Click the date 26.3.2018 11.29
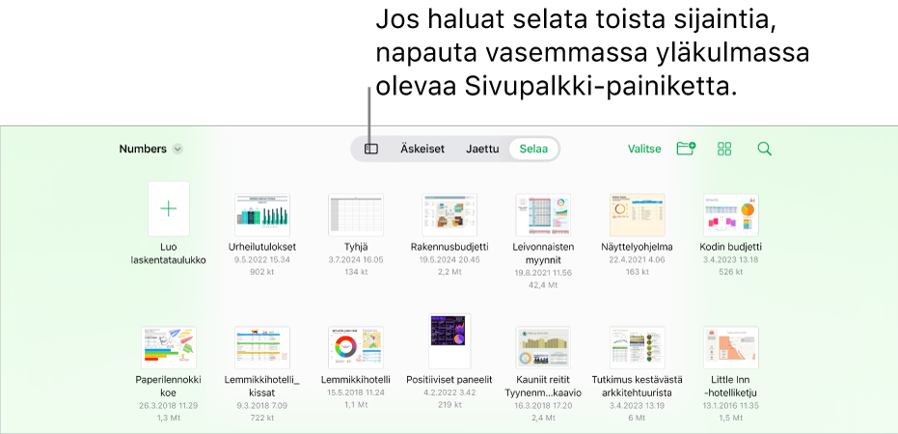Screen dimensions: 898x434 click(169, 405)
